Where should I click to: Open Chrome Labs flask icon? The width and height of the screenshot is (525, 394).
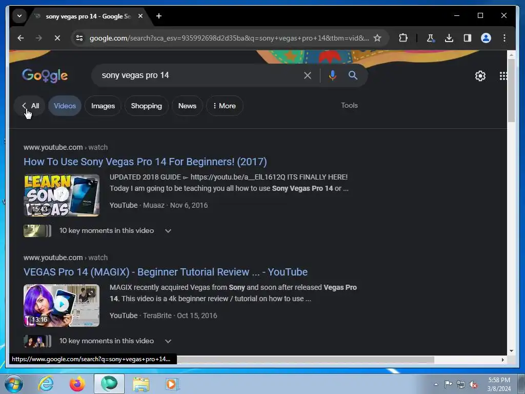coord(431,38)
